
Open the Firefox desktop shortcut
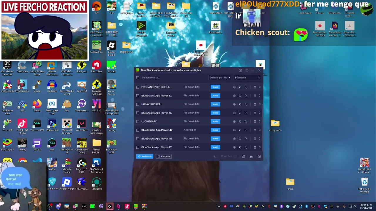(37, 105)
